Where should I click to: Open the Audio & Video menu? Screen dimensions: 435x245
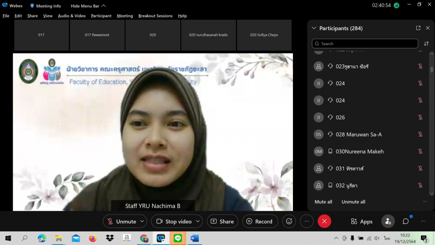coord(72,16)
